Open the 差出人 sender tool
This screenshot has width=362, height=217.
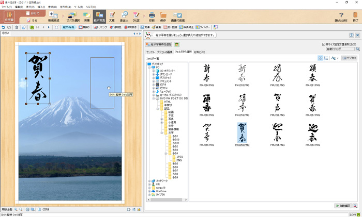(124, 16)
